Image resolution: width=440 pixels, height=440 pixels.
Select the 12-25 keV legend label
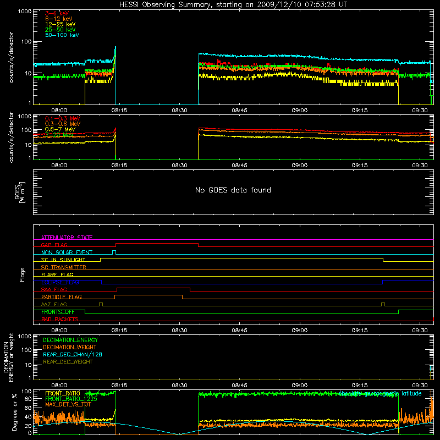[x=60, y=24]
